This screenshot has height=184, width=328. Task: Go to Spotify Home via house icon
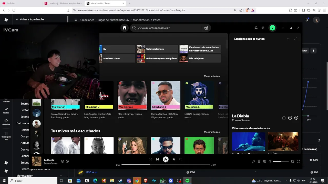[x=125, y=28]
